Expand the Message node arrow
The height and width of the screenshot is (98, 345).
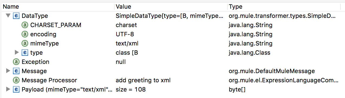(x=8, y=71)
